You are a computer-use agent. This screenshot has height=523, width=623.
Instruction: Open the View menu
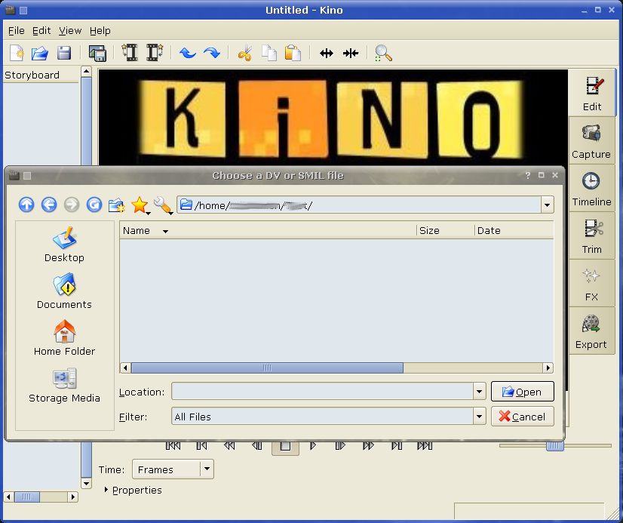(70, 31)
